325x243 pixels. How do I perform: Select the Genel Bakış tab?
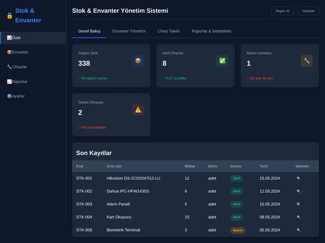click(x=89, y=31)
